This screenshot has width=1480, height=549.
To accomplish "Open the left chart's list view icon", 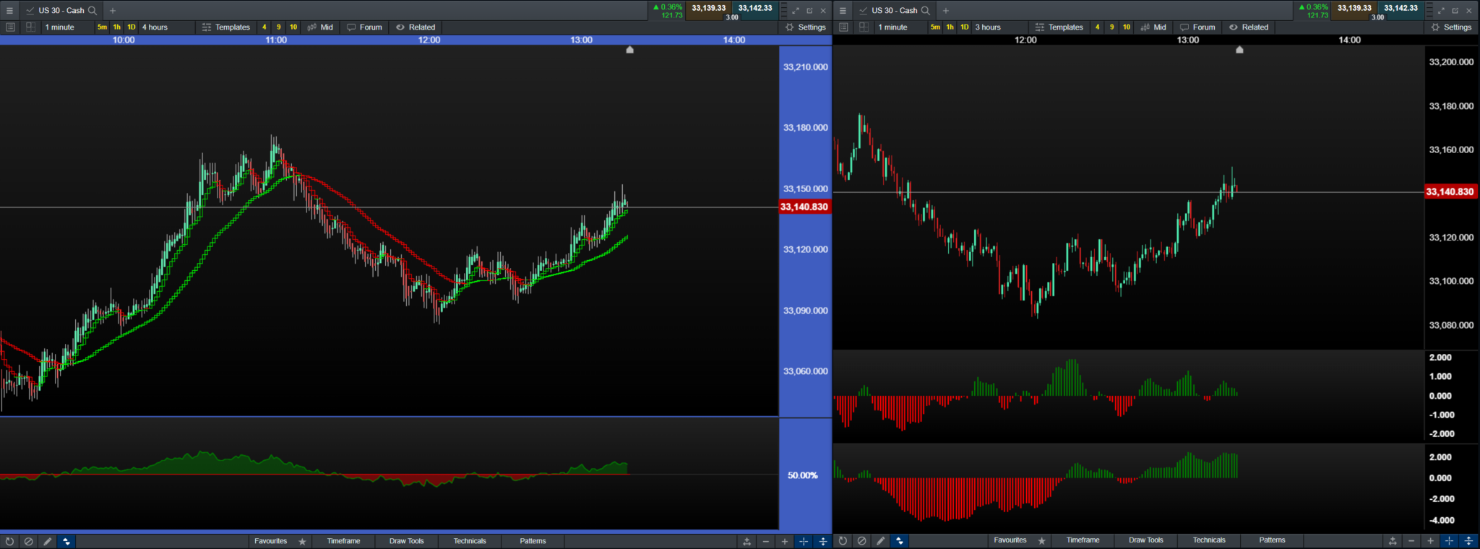I will tap(10, 27).
